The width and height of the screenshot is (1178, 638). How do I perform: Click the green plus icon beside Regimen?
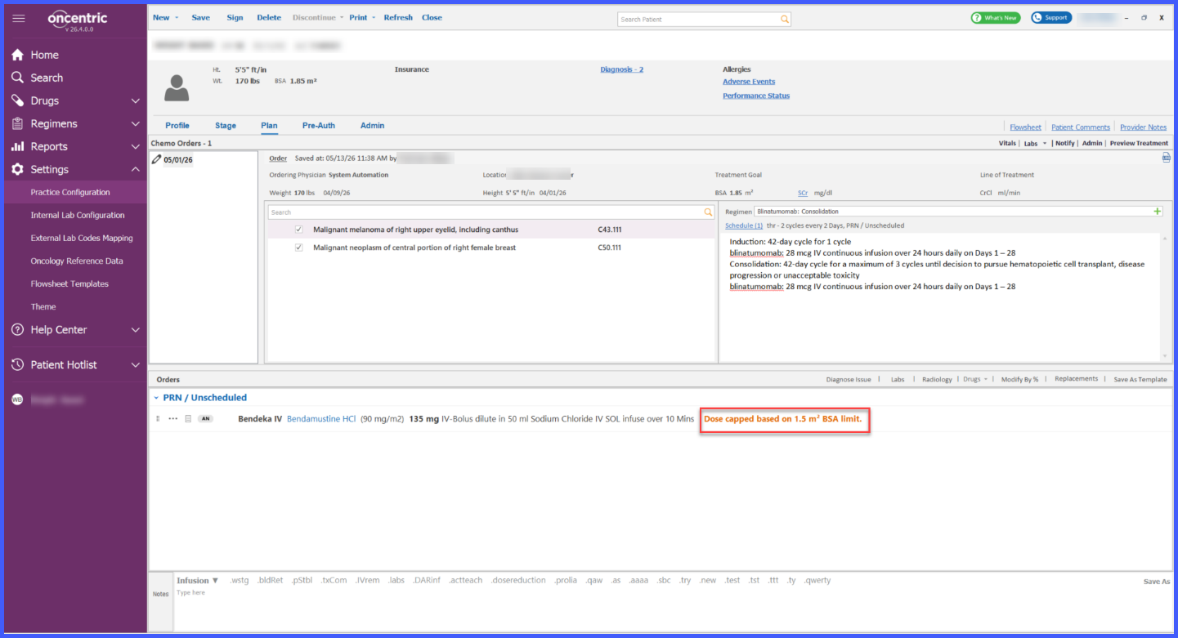[1157, 211]
